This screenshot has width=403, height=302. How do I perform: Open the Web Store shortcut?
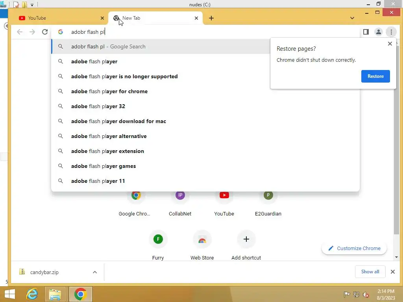[x=202, y=245]
